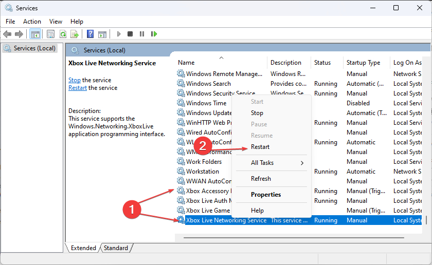Click the green Refresh toolbar icon
This screenshot has height=265, width=432.
coord(63,34)
